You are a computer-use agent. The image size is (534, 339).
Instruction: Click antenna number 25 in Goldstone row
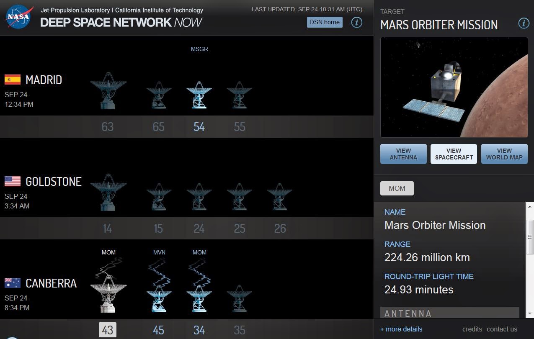tap(239, 229)
